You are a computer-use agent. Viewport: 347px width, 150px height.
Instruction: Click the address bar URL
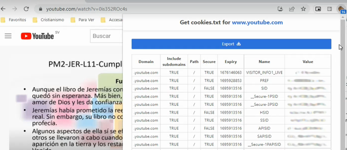click(86, 9)
